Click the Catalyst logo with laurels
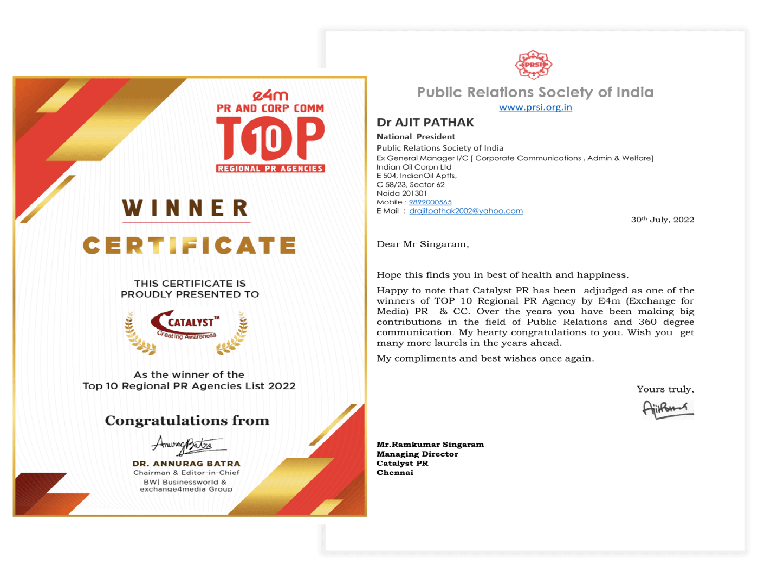The image size is (758, 585). [186, 332]
